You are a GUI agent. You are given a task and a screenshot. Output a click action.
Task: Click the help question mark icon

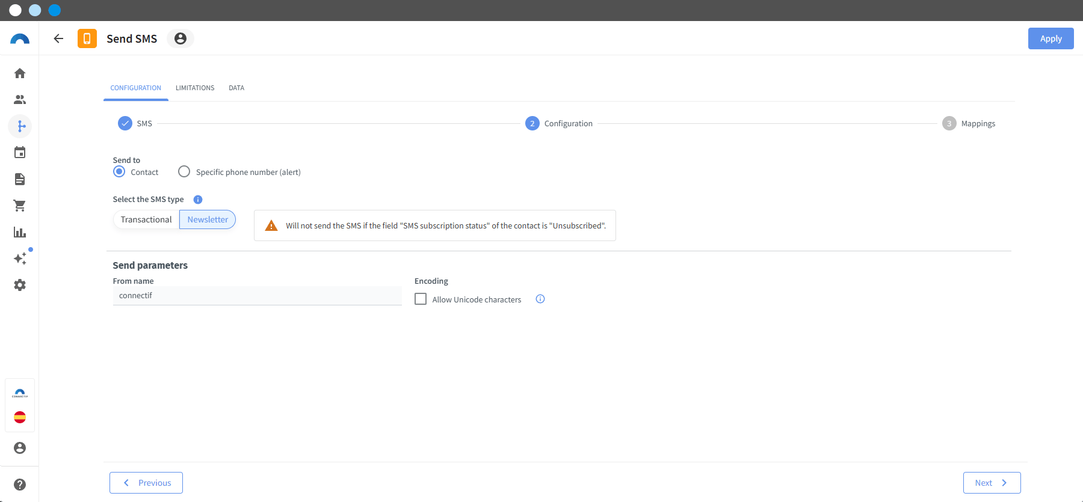pos(20,485)
